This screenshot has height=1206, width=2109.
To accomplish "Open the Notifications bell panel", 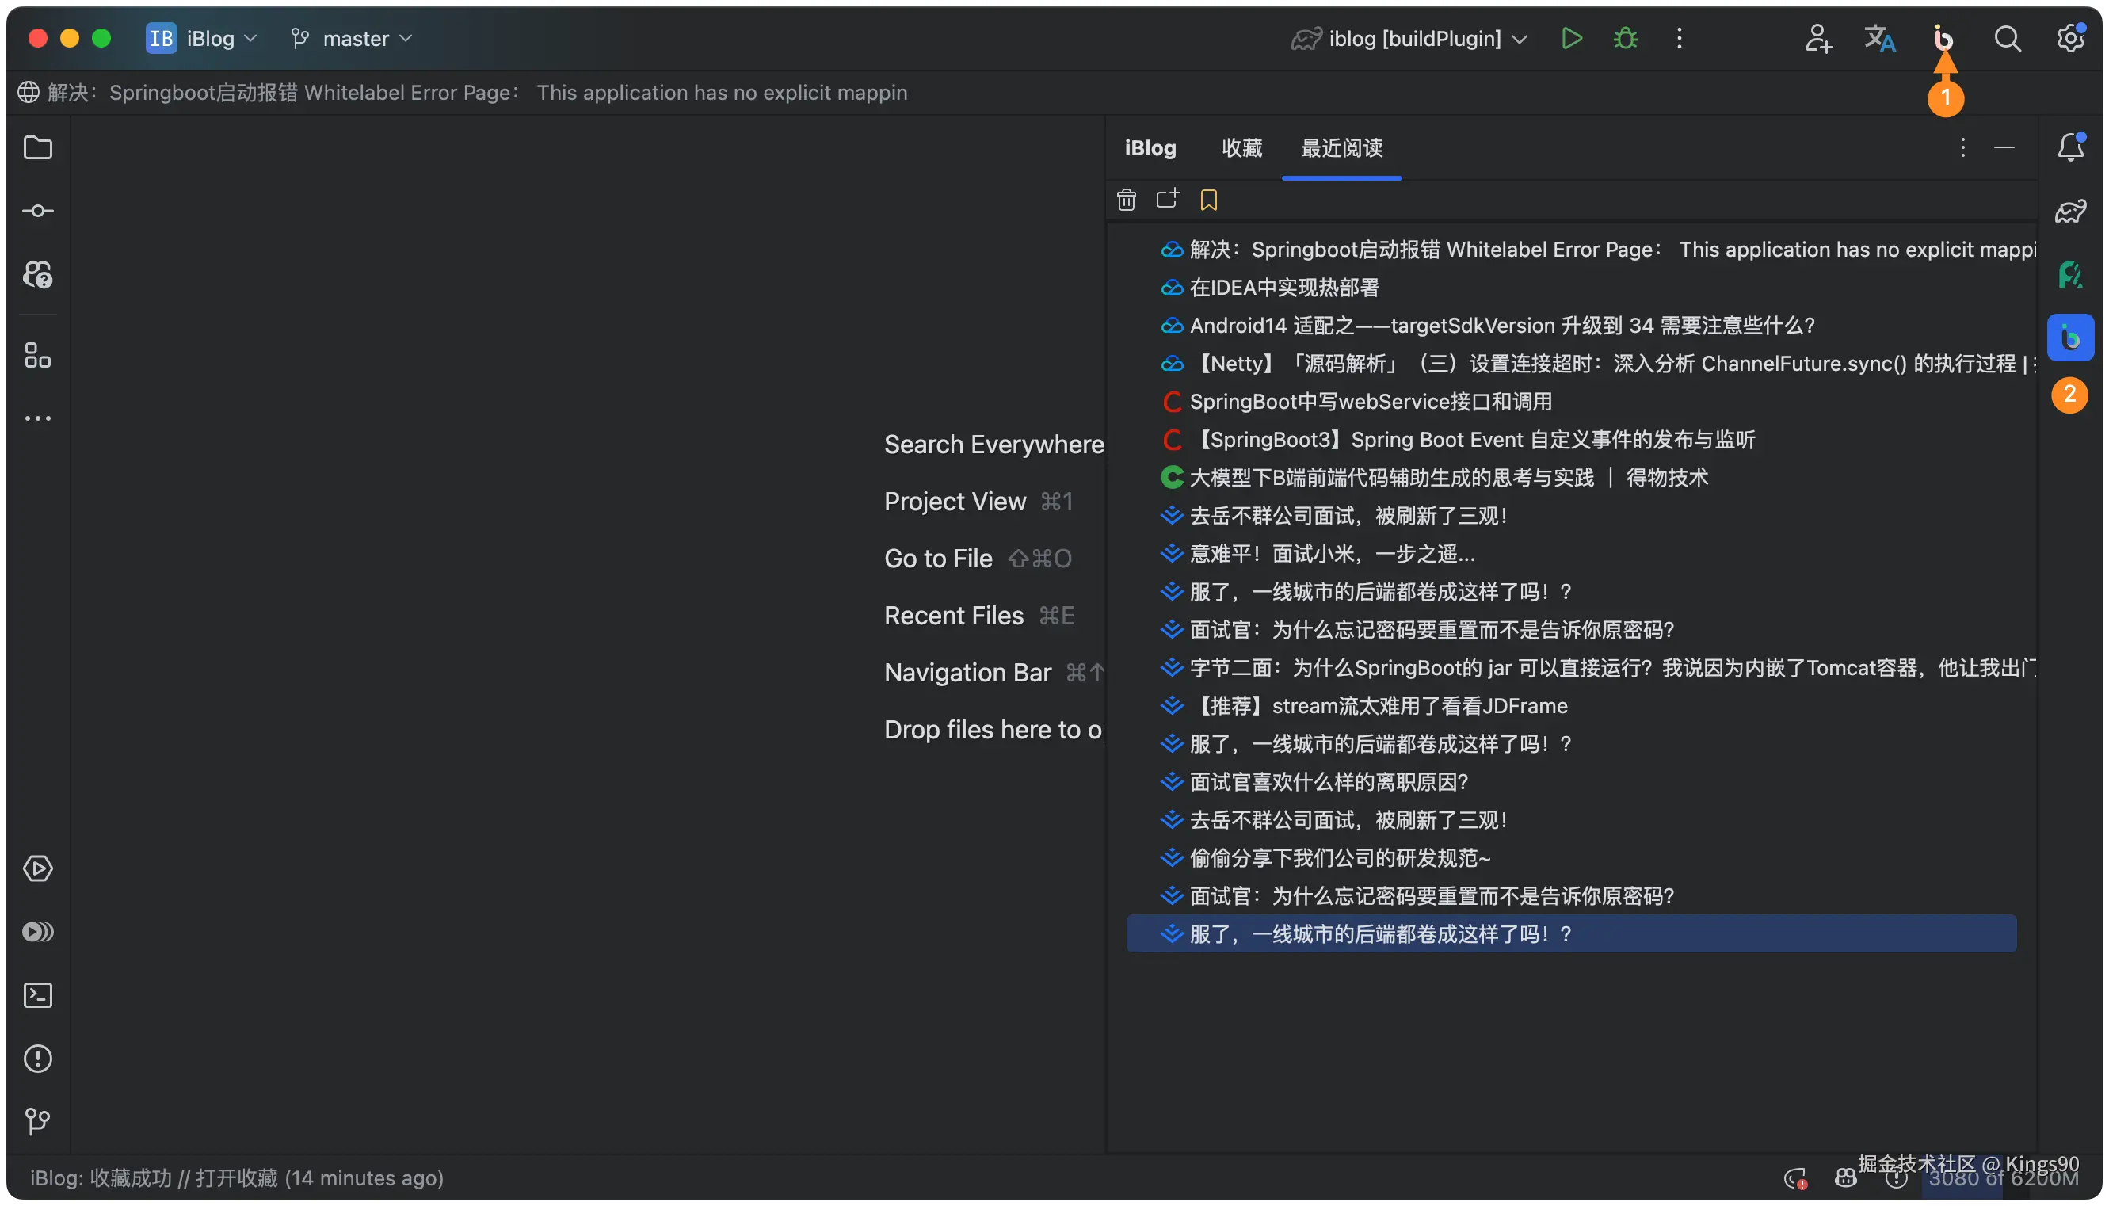I will [x=2069, y=148].
